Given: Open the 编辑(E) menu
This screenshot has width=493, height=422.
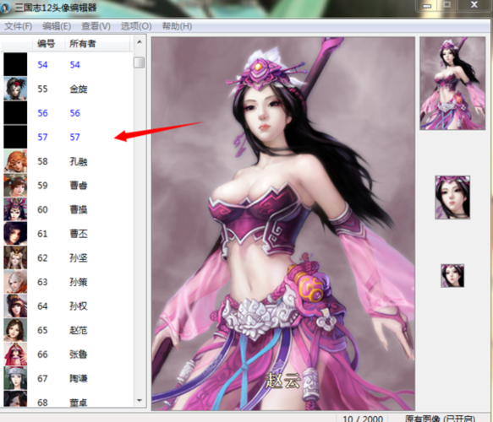Looking at the screenshot, I should tap(57, 26).
